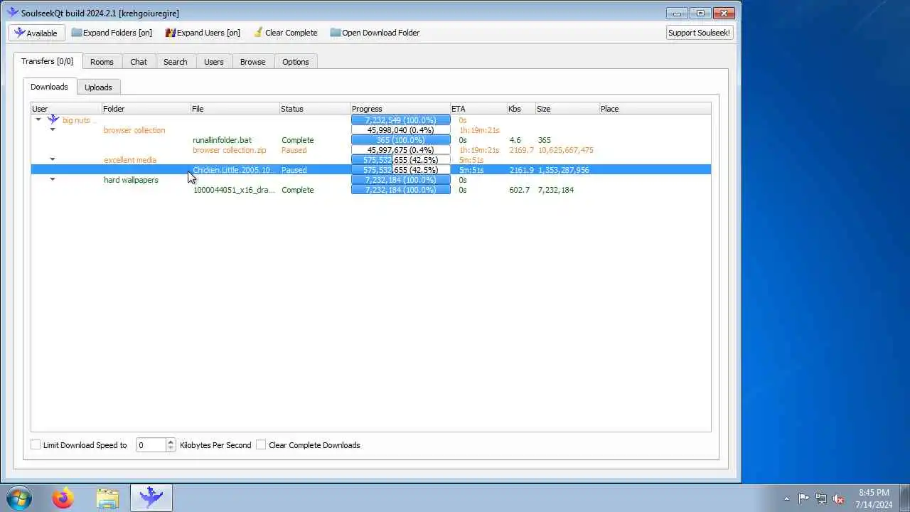Viewport: 910px width, 512px height.
Task: Collapse the hard wallpapers folder
Action: point(53,179)
